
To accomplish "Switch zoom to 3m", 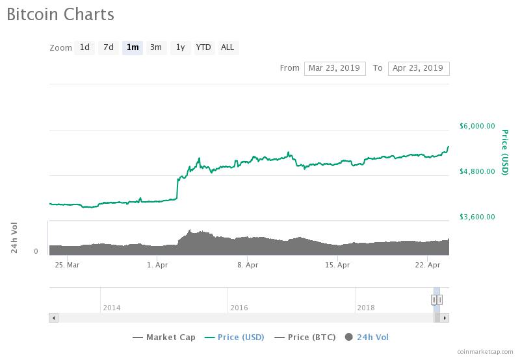I will [156, 47].
